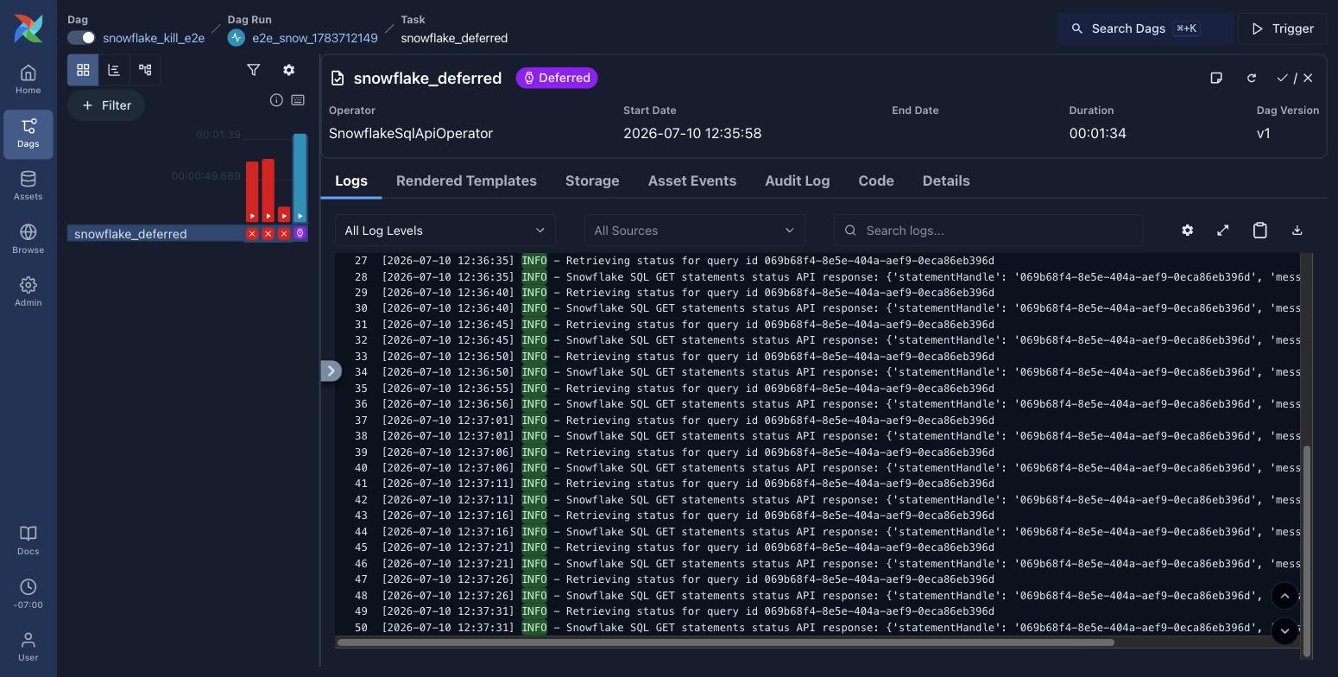Collapse the side panel with the chevron
This screenshot has width=1338, height=677.
[331, 371]
